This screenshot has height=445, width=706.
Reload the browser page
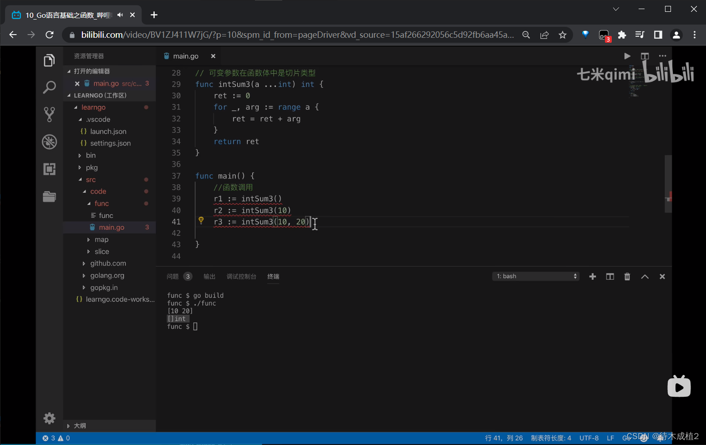point(50,35)
